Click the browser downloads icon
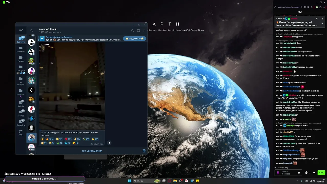327x184 pixels. coord(324,7)
